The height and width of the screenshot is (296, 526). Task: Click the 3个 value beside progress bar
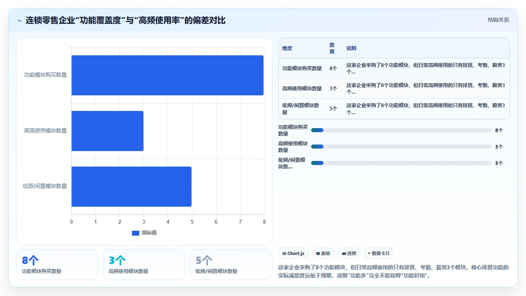point(499,147)
